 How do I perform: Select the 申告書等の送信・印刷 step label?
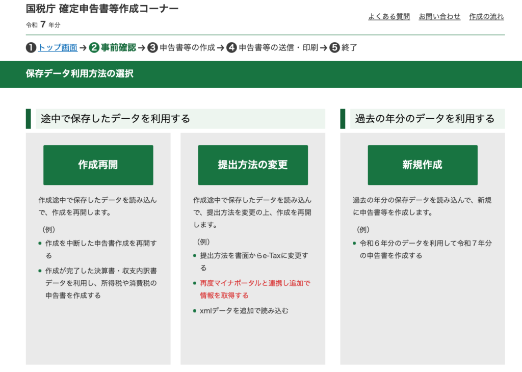point(278,48)
